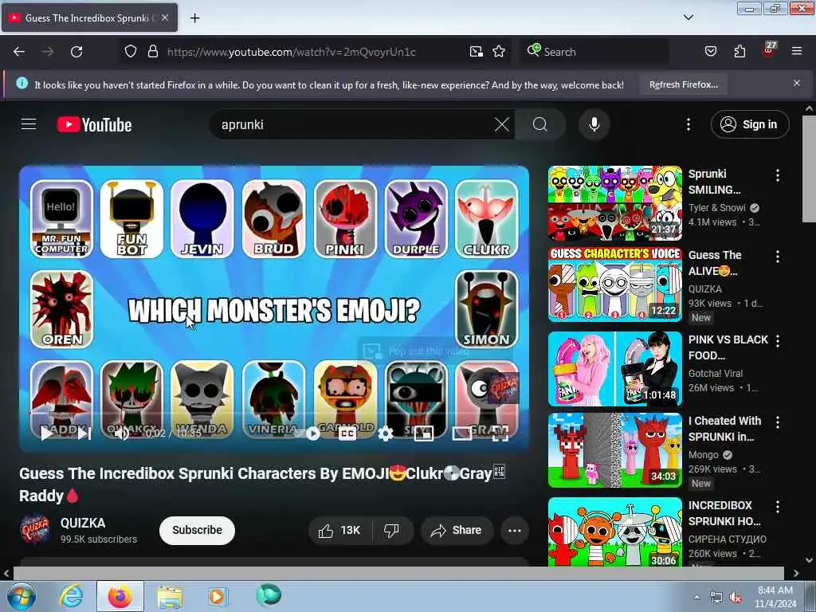
Task: Dislike this video
Action: (x=392, y=530)
